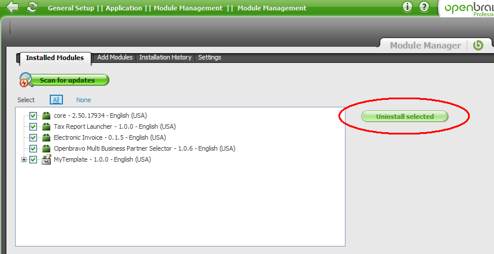Open the Settings tab
The image size is (494, 254).
210,57
